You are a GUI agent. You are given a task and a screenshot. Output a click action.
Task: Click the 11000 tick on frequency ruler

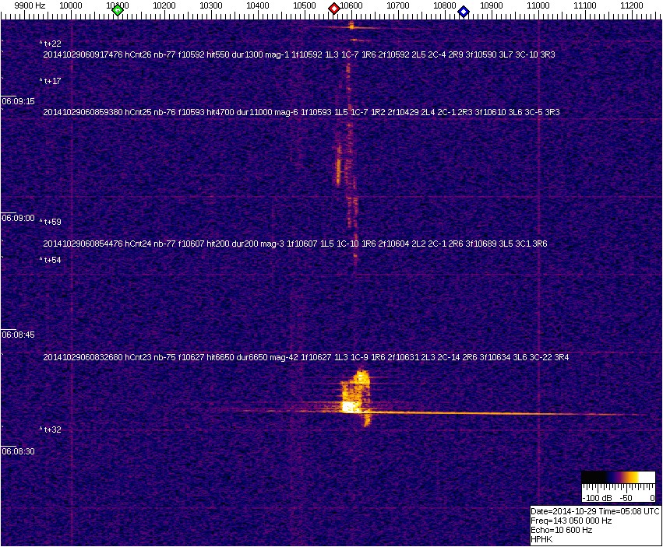pos(538,5)
